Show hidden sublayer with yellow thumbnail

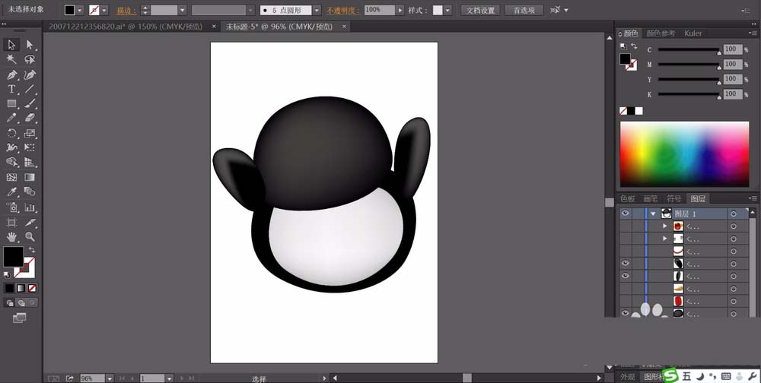pyautogui.click(x=625, y=289)
